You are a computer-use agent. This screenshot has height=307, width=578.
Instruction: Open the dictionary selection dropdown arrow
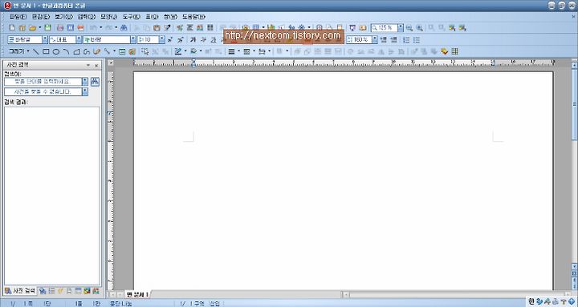point(85,91)
